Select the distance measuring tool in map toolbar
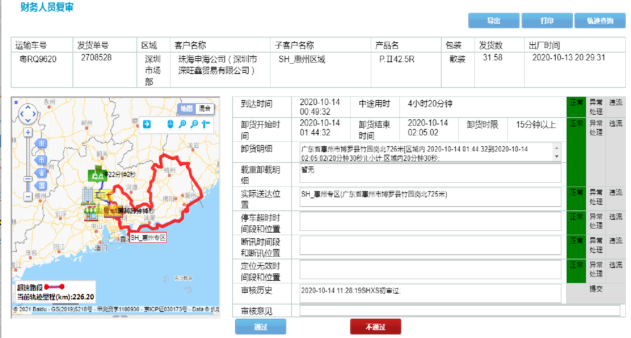Screen dimensions: 631x338 pos(206,124)
